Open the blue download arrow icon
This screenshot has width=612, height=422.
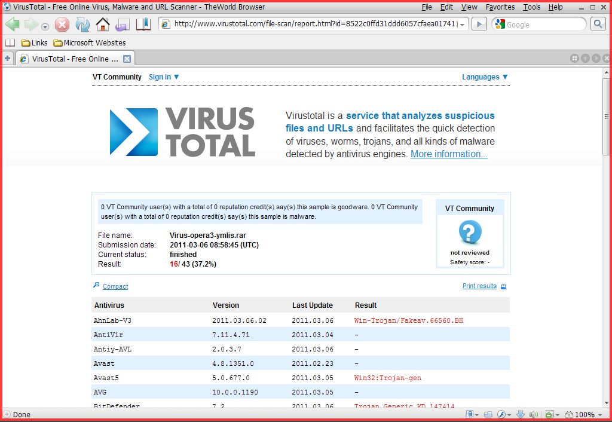click(x=521, y=414)
